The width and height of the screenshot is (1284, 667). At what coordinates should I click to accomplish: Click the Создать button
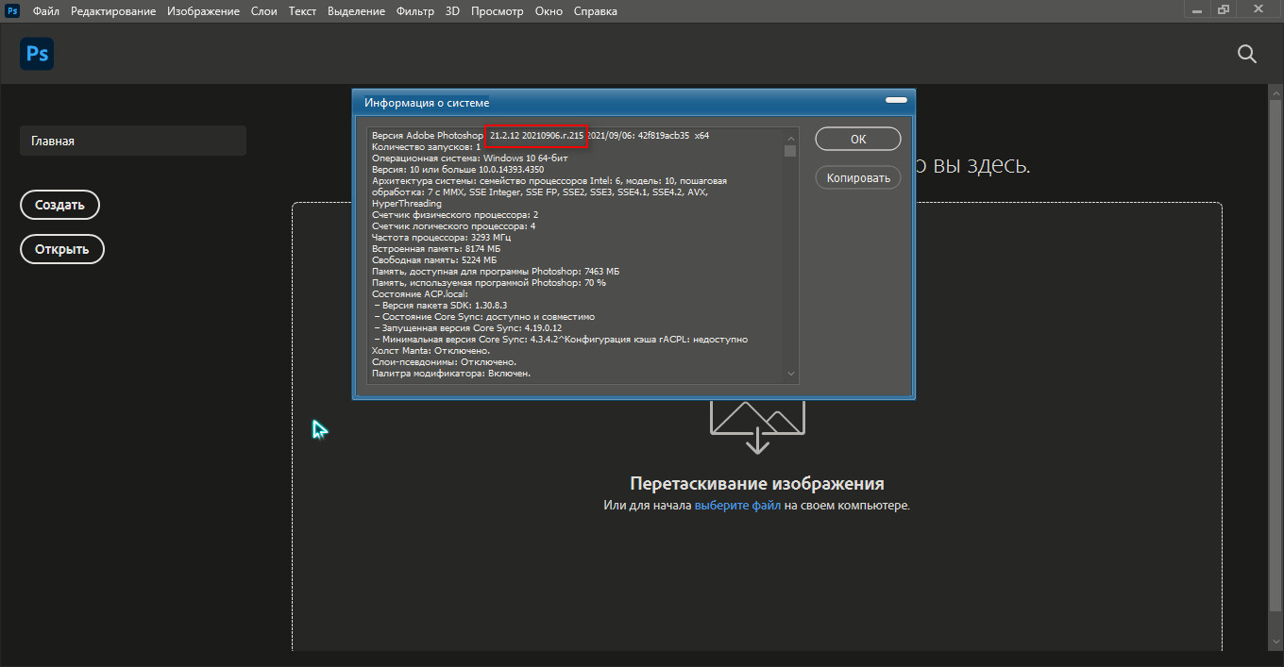click(x=59, y=205)
